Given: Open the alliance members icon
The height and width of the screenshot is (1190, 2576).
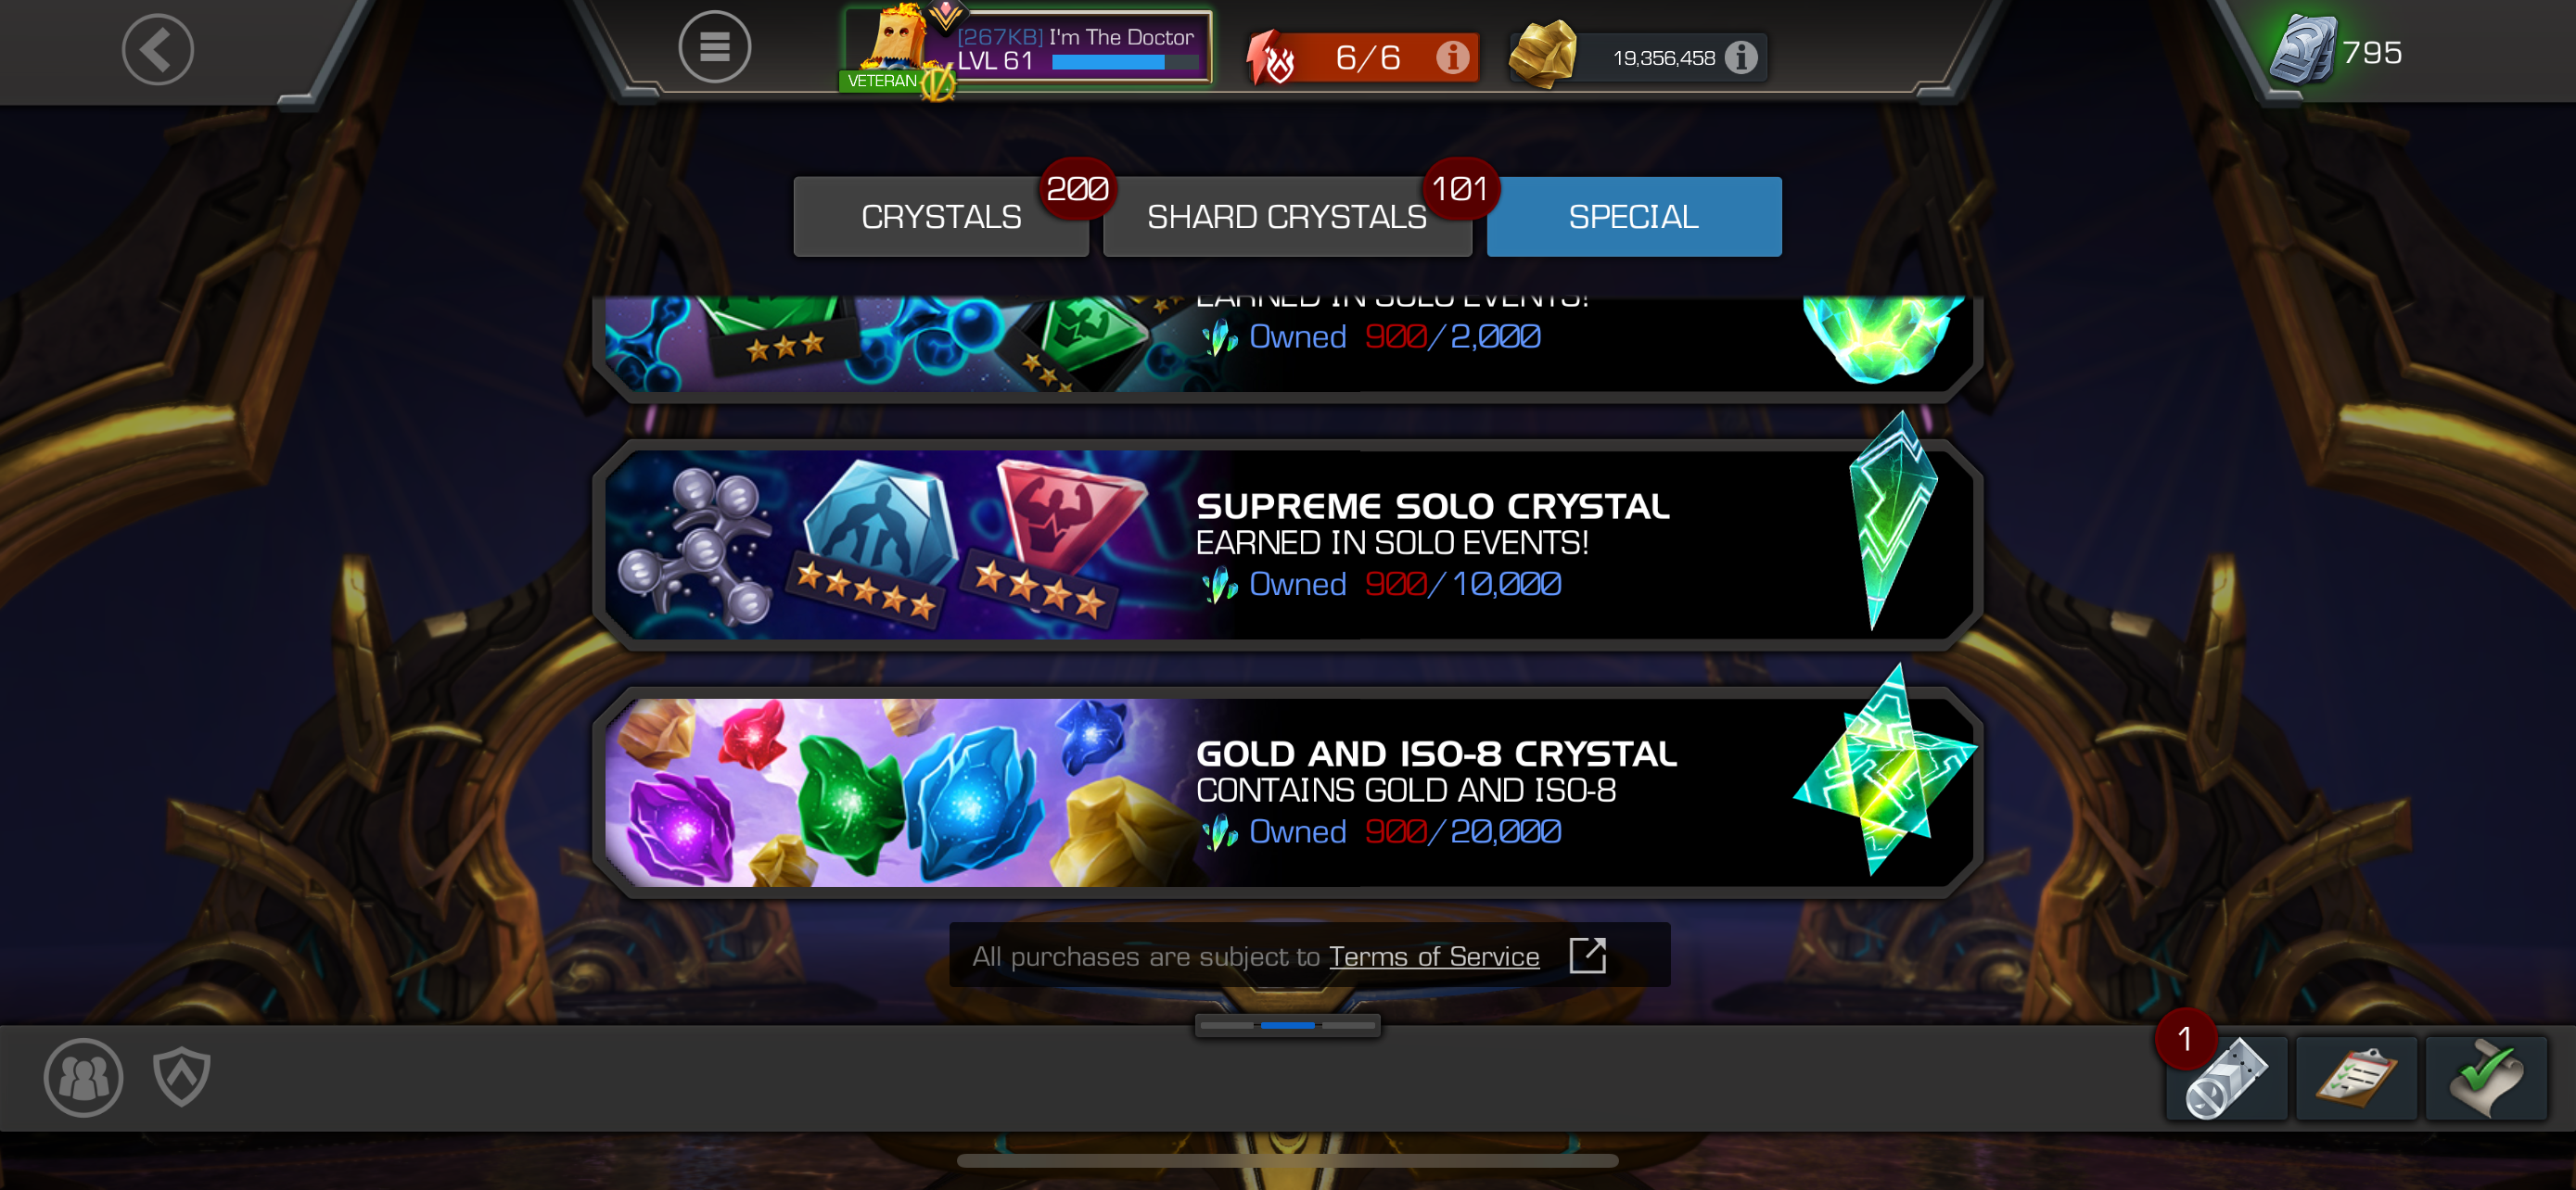Looking at the screenshot, I should [x=83, y=1077].
